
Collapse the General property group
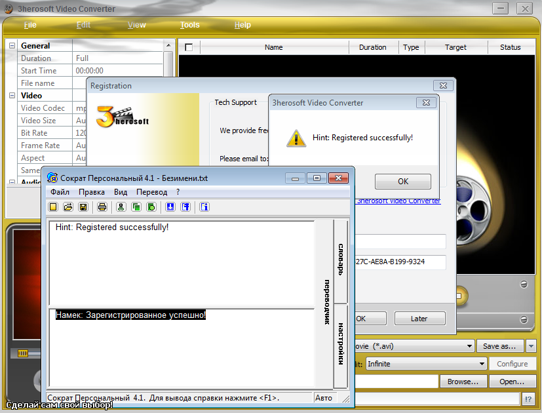coord(12,46)
